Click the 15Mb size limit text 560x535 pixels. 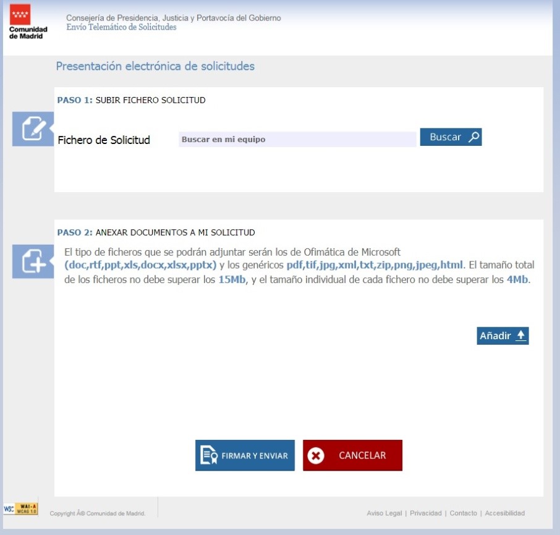(232, 279)
